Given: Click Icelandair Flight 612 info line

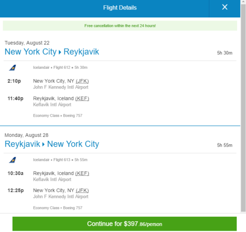Looking at the screenshot, I should pyautogui.click(x=60, y=67).
